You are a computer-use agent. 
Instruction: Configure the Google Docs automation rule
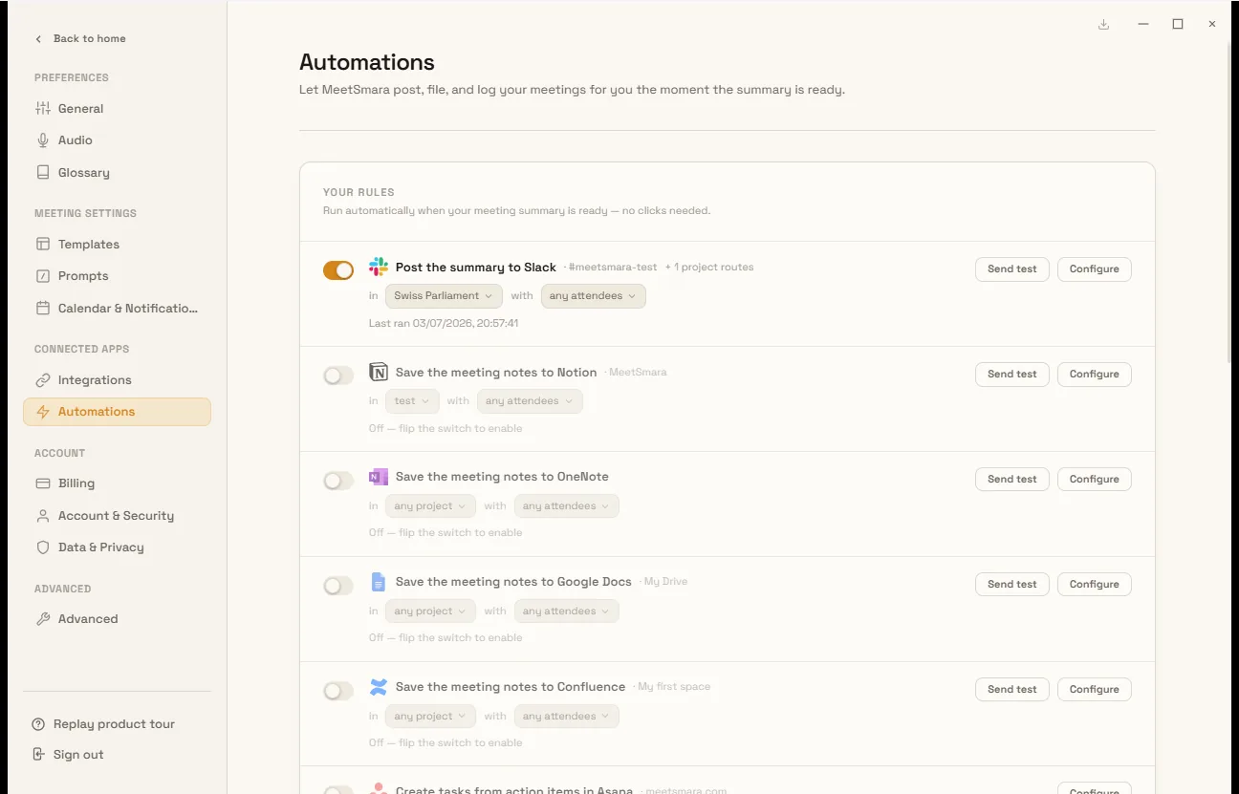1095,585
